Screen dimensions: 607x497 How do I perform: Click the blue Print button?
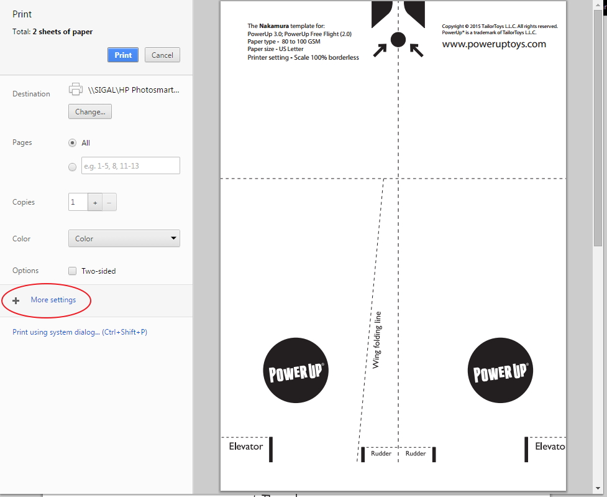click(x=123, y=55)
